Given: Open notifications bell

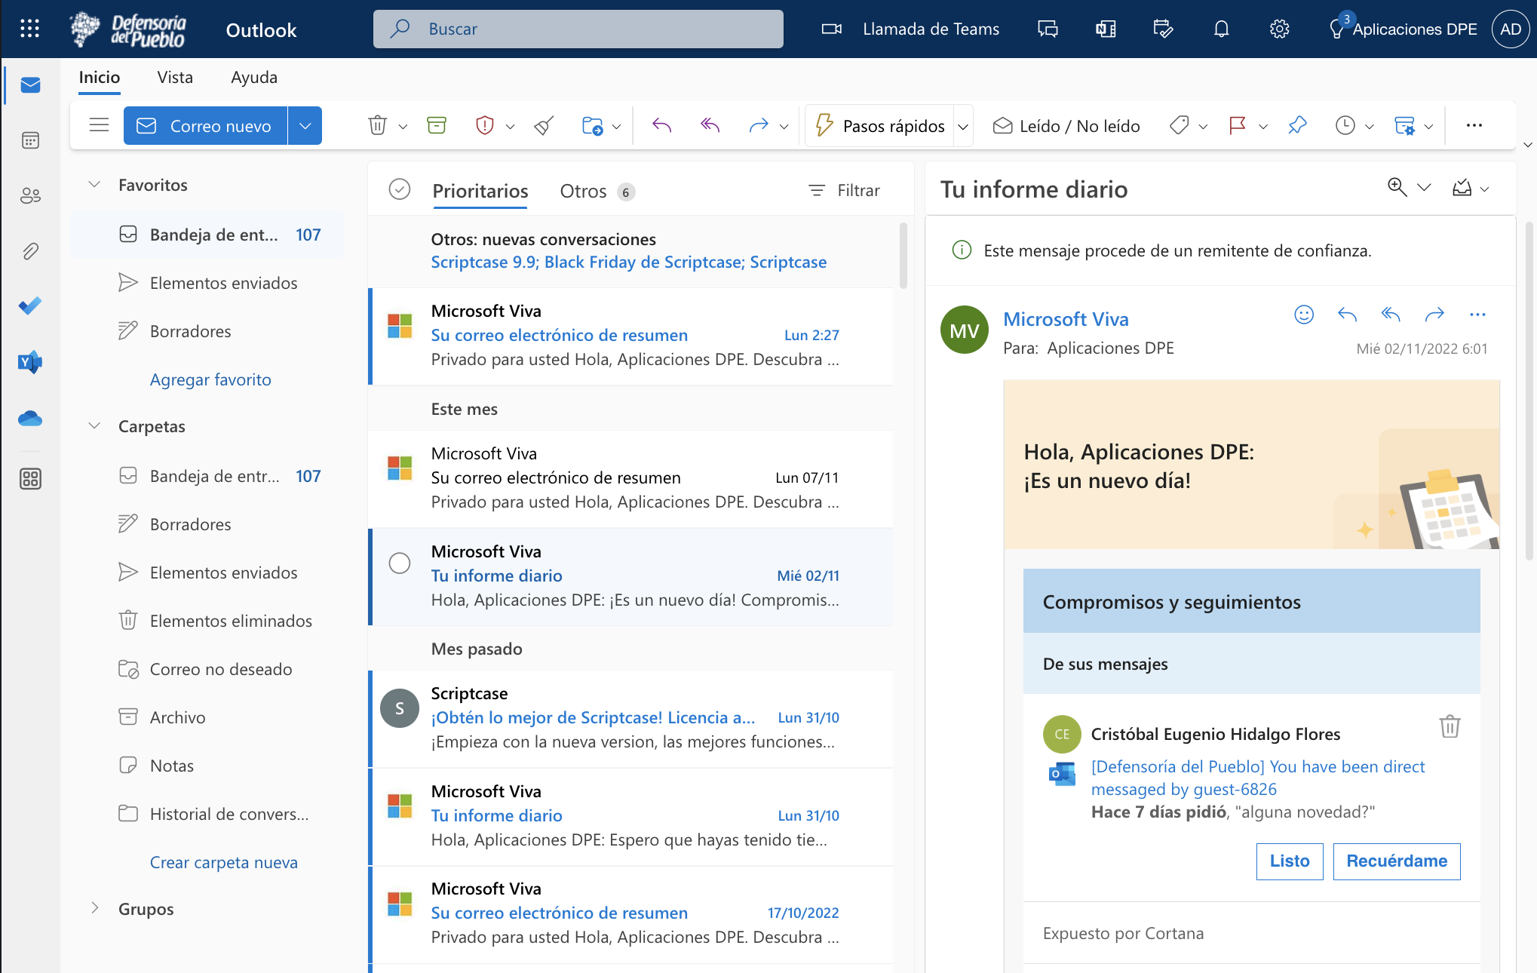Looking at the screenshot, I should tap(1222, 29).
